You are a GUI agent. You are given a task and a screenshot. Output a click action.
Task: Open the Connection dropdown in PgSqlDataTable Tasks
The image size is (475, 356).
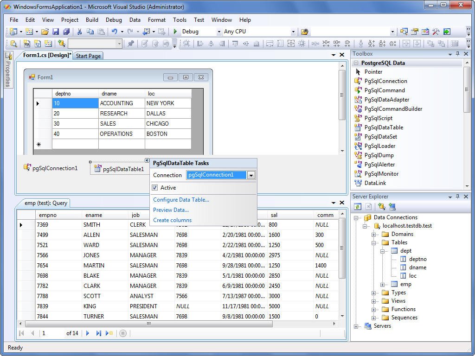(250, 175)
